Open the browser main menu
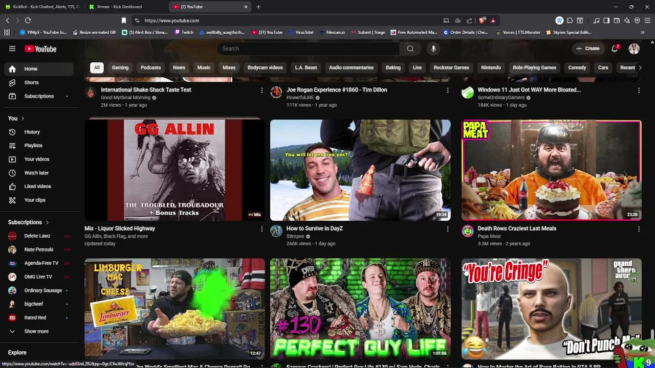 click(x=647, y=20)
